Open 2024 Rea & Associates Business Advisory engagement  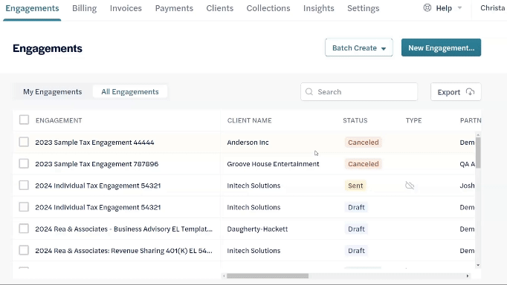coord(124,229)
